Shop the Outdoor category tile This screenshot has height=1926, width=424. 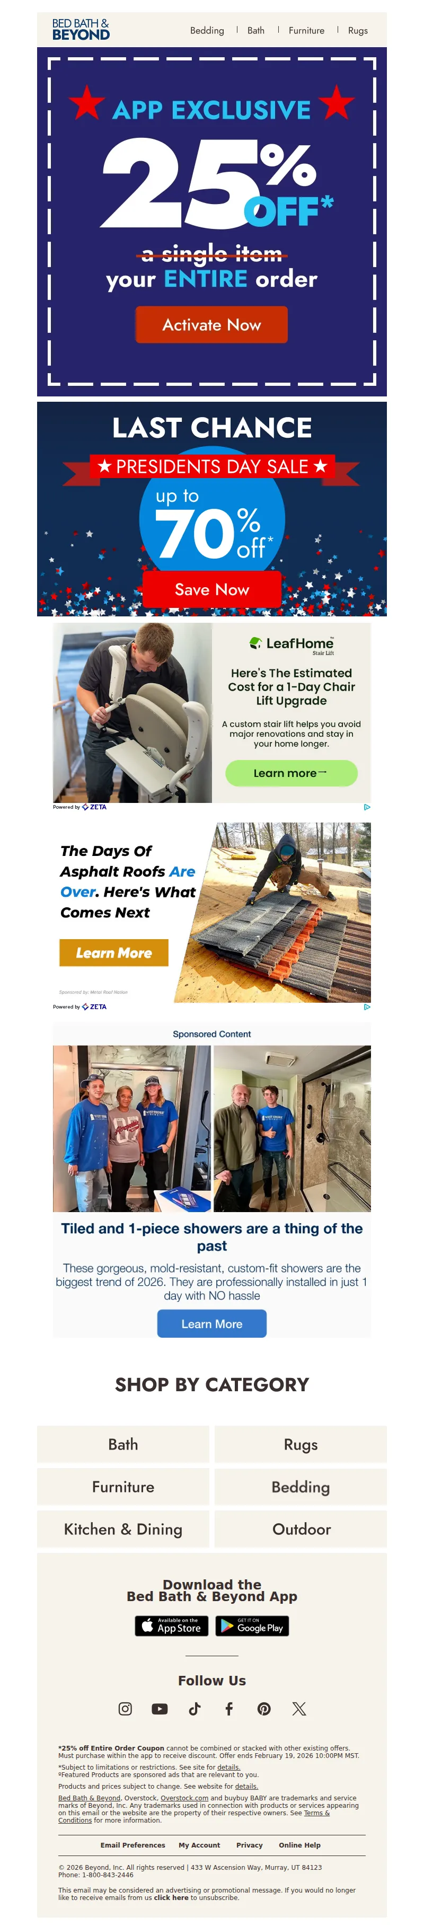(301, 1529)
